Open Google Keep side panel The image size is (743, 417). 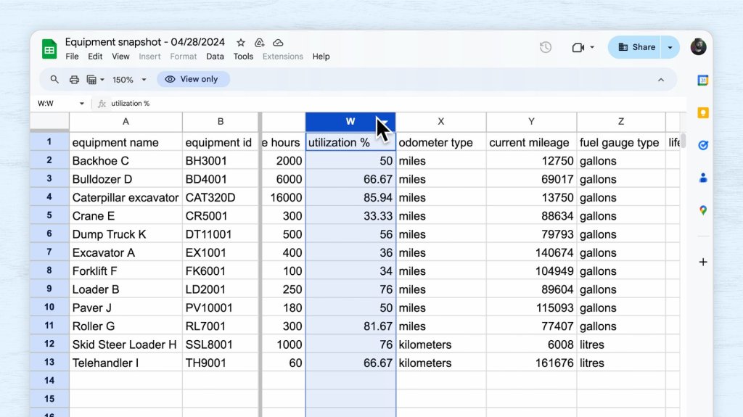(x=702, y=112)
